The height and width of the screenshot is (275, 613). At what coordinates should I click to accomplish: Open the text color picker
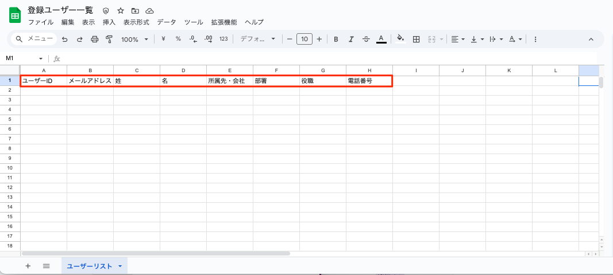tap(381, 39)
